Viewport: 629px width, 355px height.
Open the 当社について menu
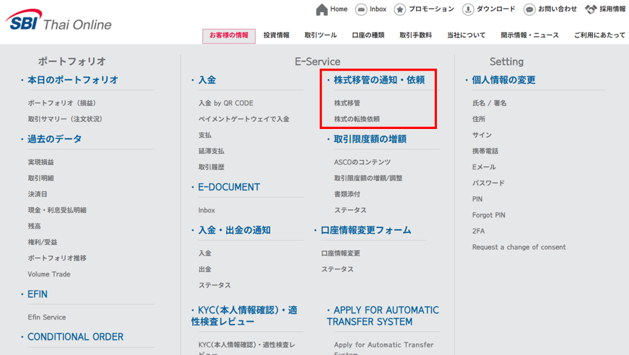[x=466, y=35]
